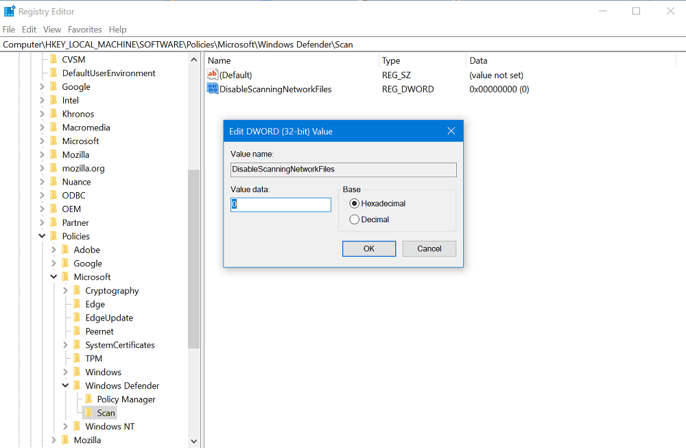Click the DefaultUserEnvironment folder icon
The width and height of the screenshot is (686, 448).
(54, 73)
